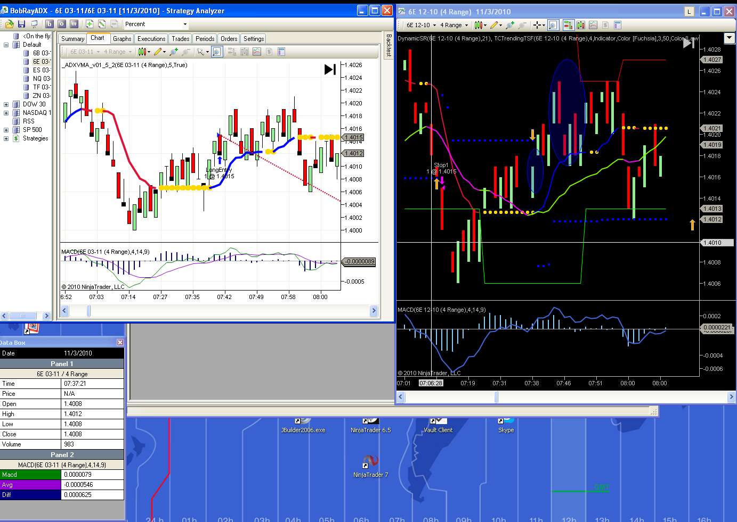The height and width of the screenshot is (522, 737).
Task: Open the black dropdown arrow at 6E 12-10 chart top-right
Action: pyautogui.click(x=729, y=38)
